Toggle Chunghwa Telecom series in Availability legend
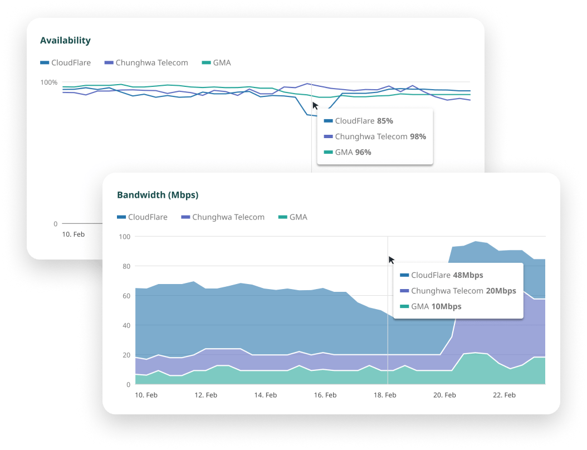 pos(146,63)
